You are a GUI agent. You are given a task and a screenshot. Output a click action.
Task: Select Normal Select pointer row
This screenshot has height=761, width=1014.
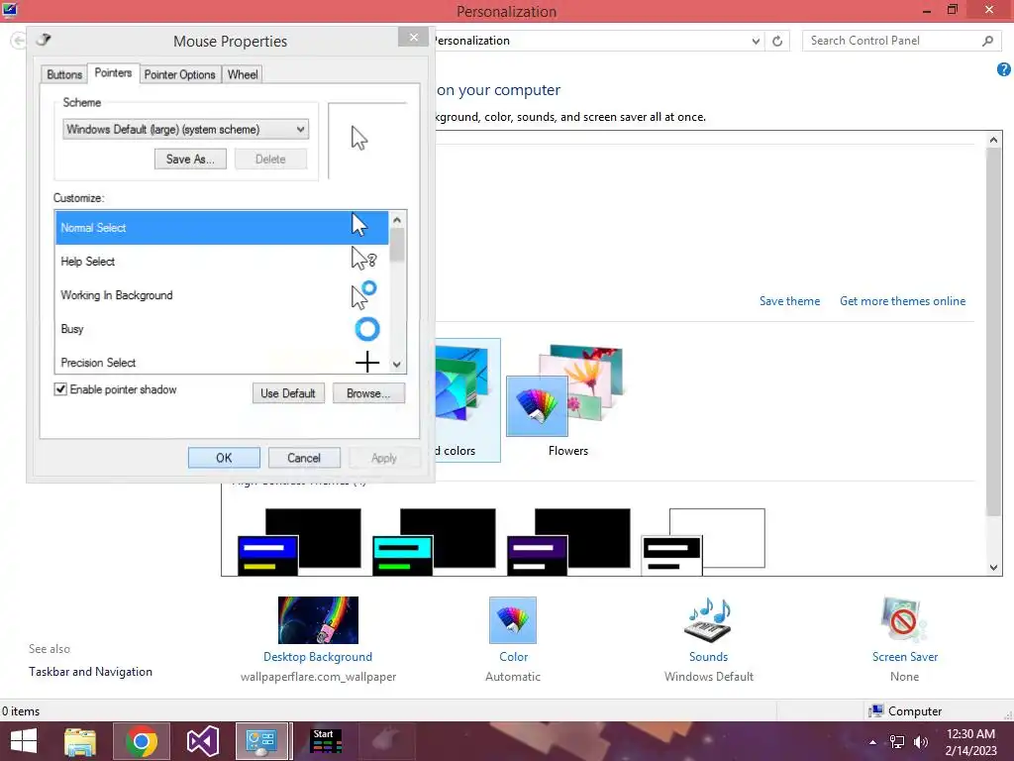222,228
